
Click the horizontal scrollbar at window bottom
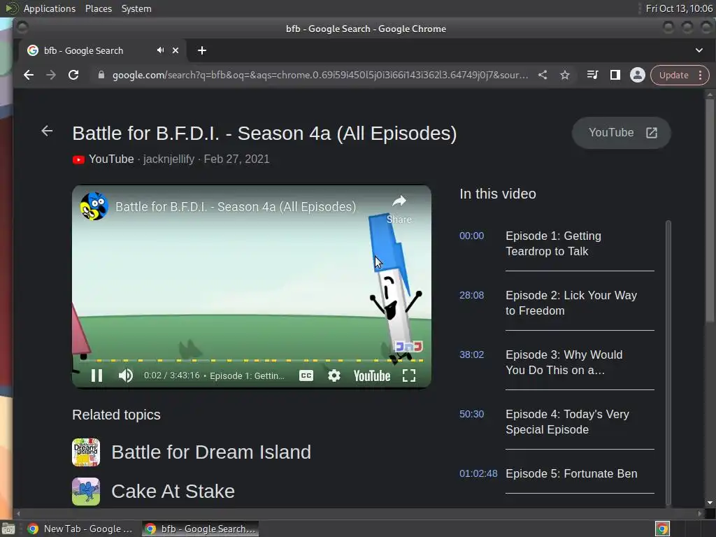359,513
